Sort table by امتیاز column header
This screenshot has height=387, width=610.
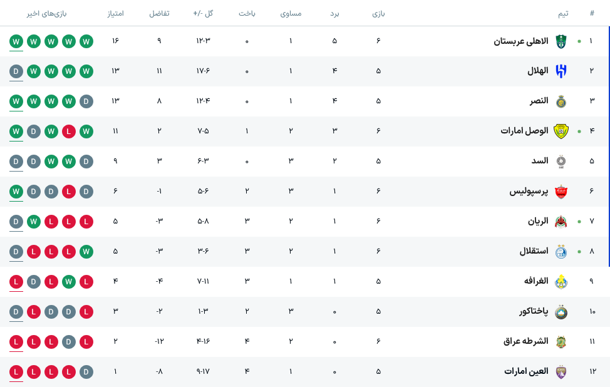point(115,13)
